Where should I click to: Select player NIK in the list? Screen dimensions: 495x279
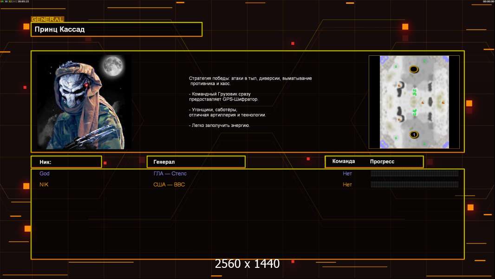[x=44, y=185]
